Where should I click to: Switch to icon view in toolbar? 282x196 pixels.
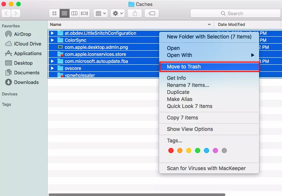[x=54, y=13]
